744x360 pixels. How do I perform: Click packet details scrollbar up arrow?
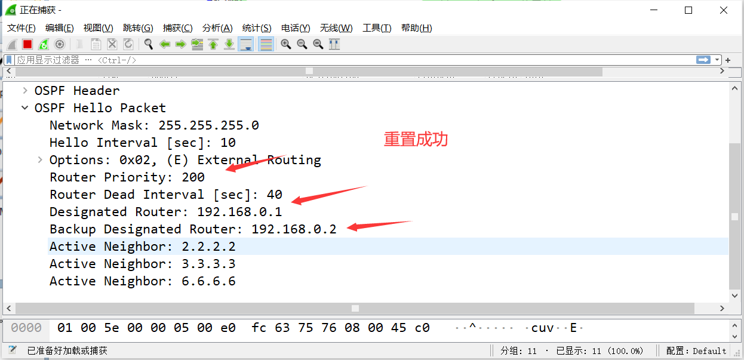(735, 88)
